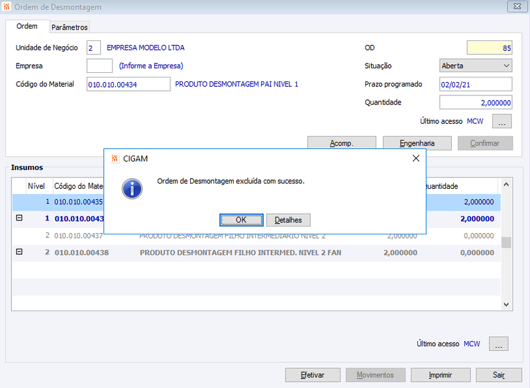Click the Quantidade input field
Viewport: 530px width, 388px height.
(x=476, y=103)
